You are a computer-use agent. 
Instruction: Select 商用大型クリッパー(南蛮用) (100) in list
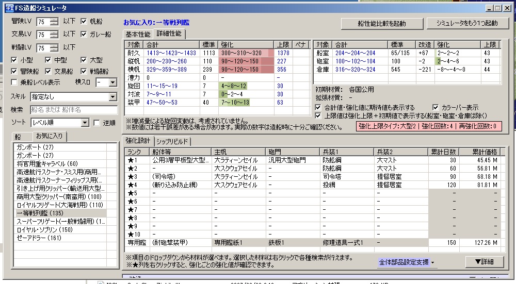pyautogui.click(x=59, y=196)
